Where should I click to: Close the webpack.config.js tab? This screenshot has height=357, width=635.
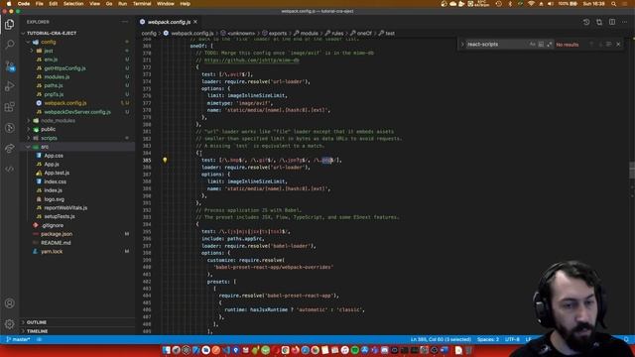click(195, 22)
